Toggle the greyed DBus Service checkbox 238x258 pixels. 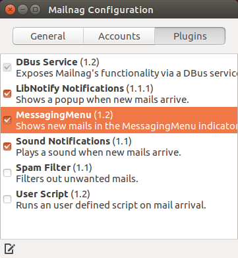pos(7,67)
